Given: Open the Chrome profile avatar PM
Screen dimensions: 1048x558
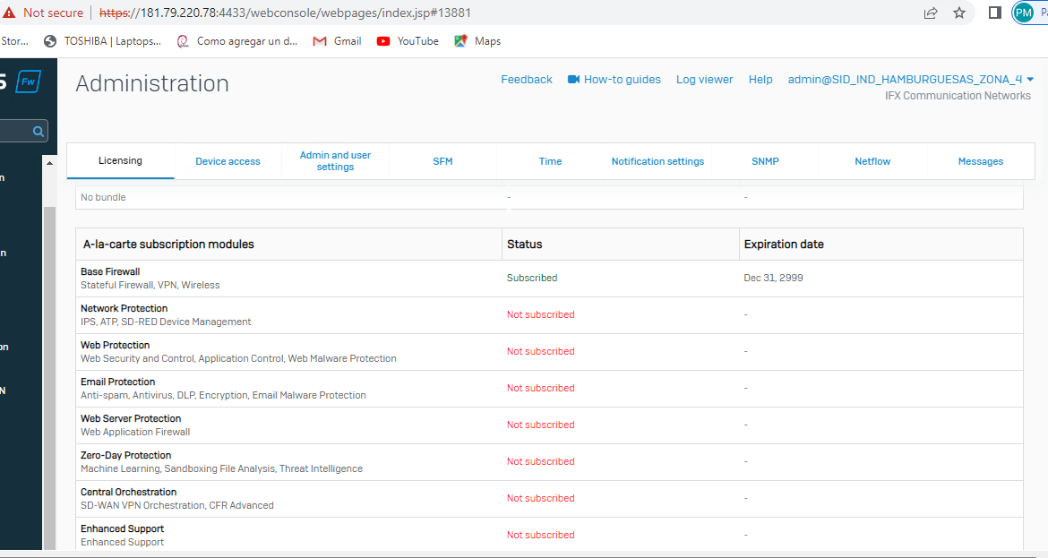Looking at the screenshot, I should point(1023,13).
